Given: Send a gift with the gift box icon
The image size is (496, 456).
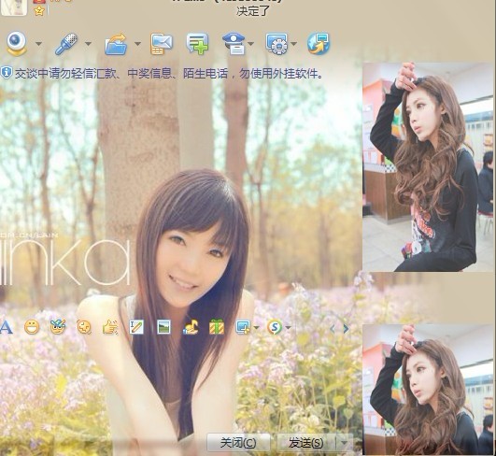Looking at the screenshot, I should pos(217,327).
